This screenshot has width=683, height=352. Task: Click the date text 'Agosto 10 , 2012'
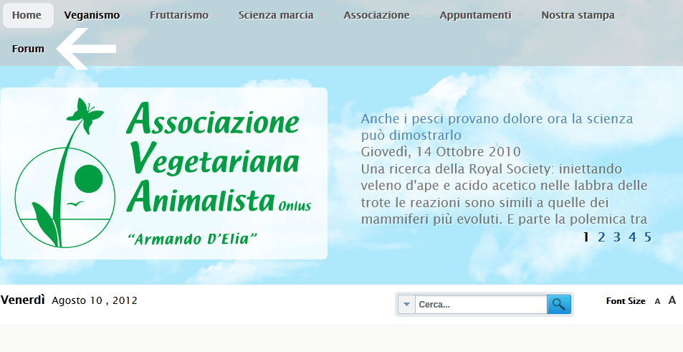pos(95,300)
